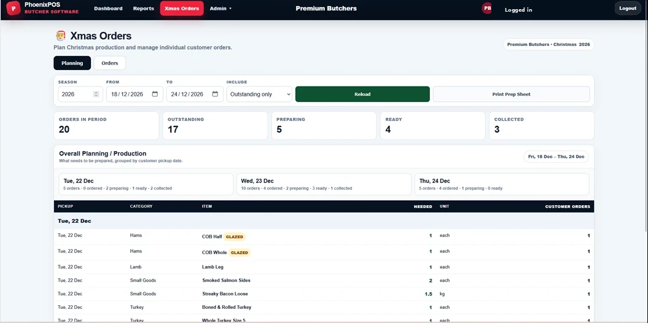Image resolution: width=648 pixels, height=323 pixels.
Task: Log out using the Logout button
Action: (x=628, y=8)
